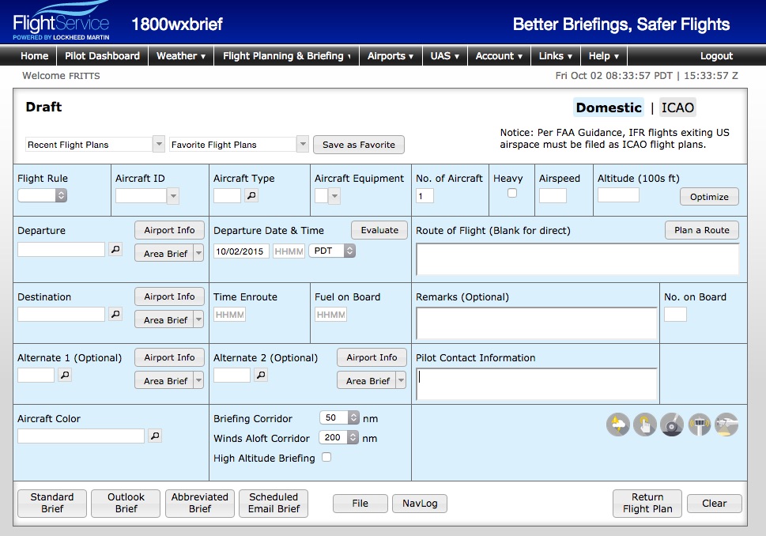The height and width of the screenshot is (536, 766).
Task: Click the weather alert storm cloud icon
Action: [x=618, y=425]
